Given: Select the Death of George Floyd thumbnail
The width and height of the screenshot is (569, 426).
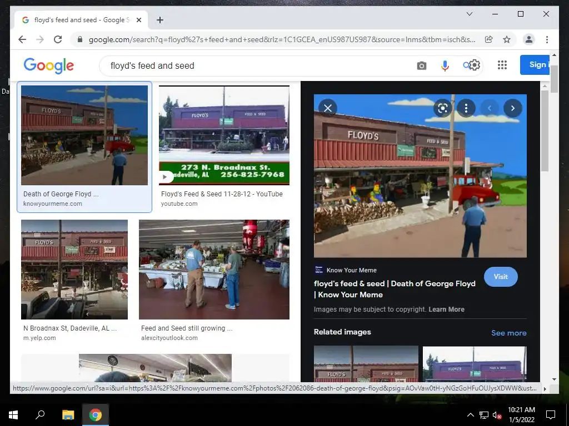Looking at the screenshot, I should point(84,135).
